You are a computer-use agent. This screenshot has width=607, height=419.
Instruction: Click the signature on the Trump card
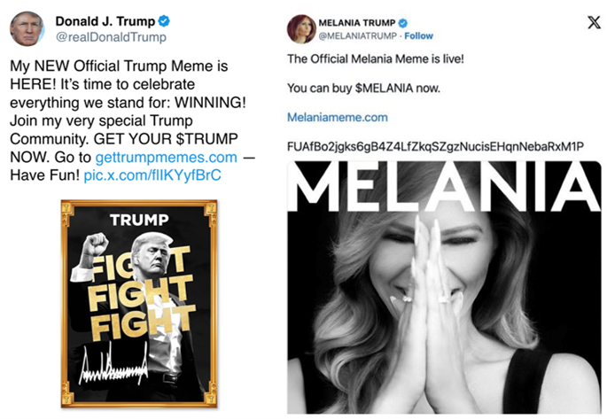pyautogui.click(x=113, y=363)
